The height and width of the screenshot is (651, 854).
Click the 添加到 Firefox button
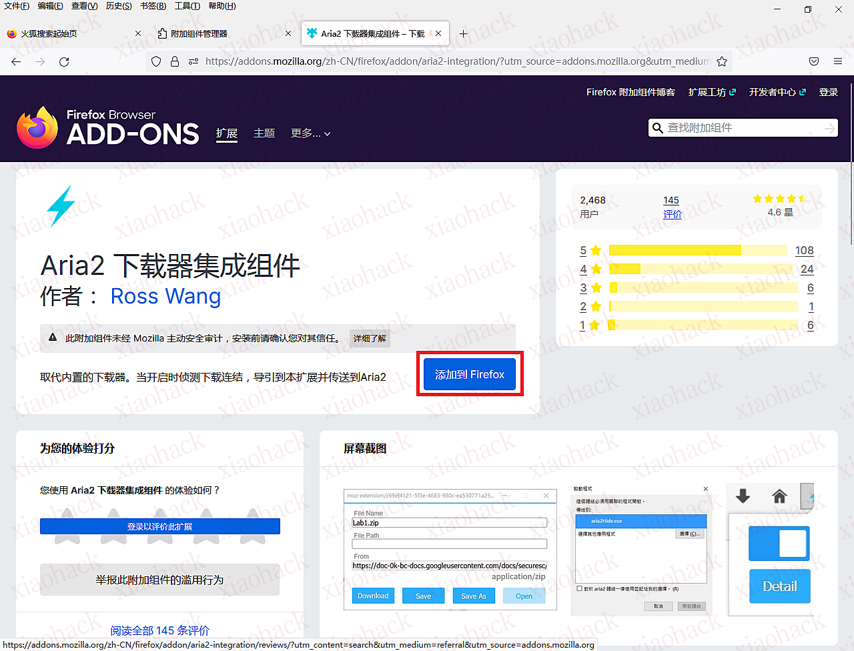coord(470,374)
